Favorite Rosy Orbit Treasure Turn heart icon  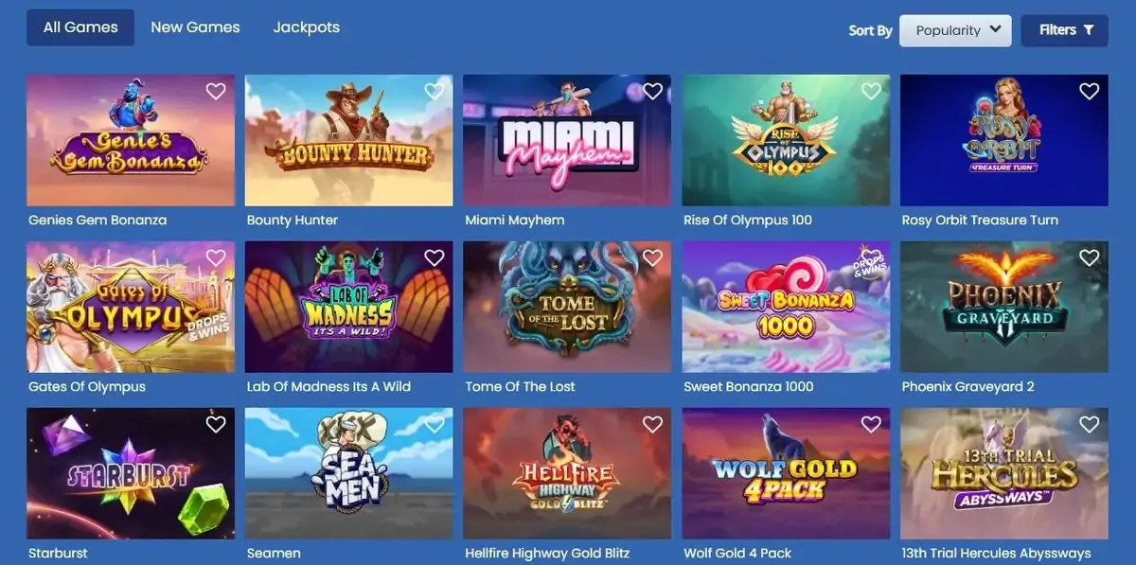[1090, 91]
